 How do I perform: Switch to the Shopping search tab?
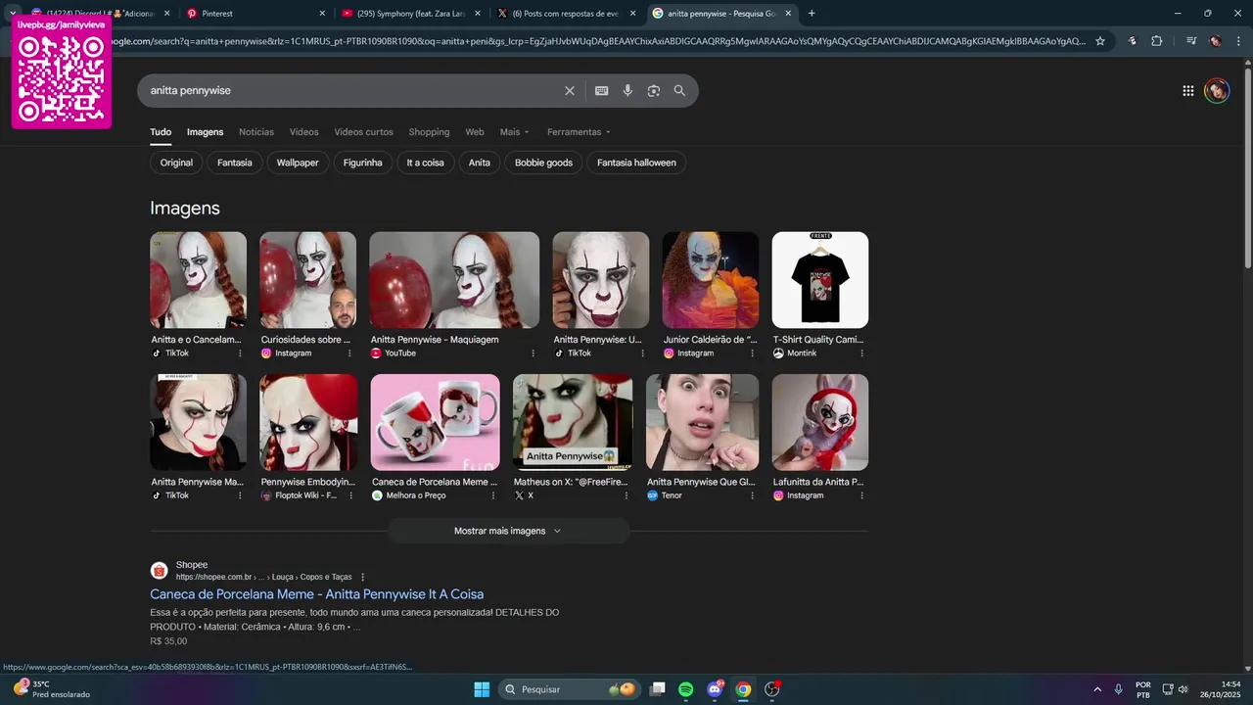point(429,132)
